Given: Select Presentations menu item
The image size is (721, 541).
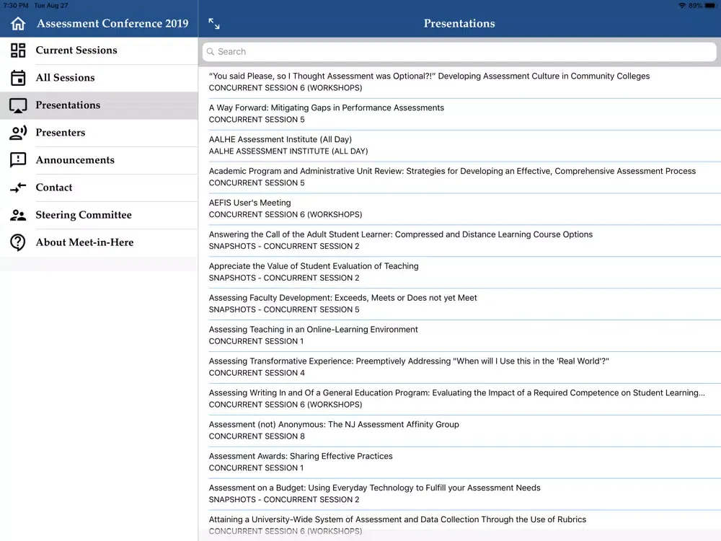Looking at the screenshot, I should click(x=99, y=105).
